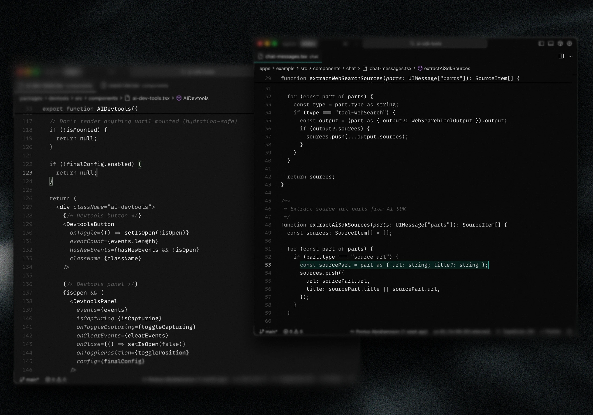Toggle the primary sidebar layout icon
The width and height of the screenshot is (593, 415).
541,43
